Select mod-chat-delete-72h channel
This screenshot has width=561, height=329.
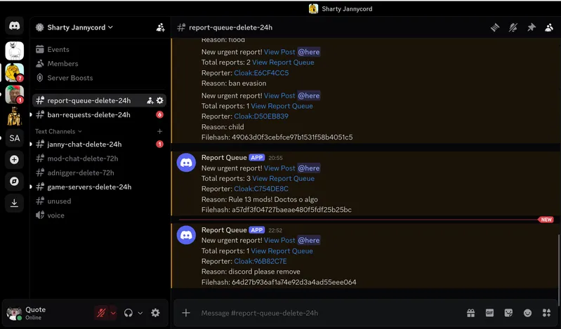pyautogui.click(x=99, y=159)
